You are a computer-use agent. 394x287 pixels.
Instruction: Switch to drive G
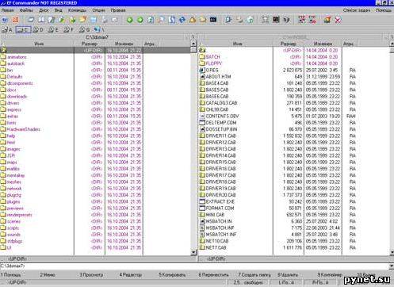pyautogui.click(x=85, y=30)
